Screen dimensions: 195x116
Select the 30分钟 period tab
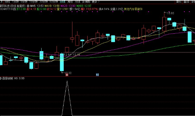click(x=44, y=2)
